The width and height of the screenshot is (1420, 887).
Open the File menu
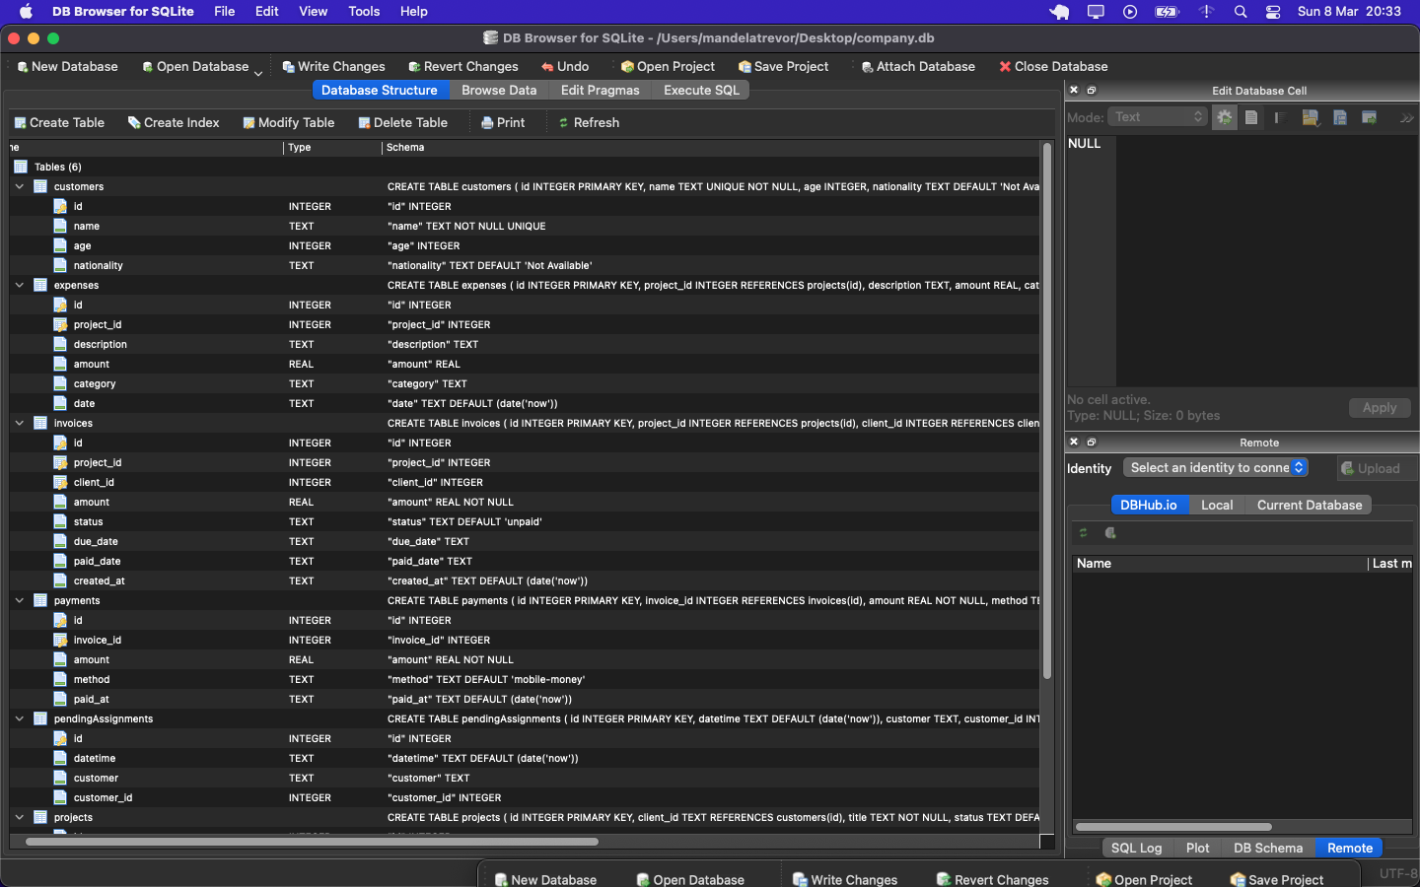click(225, 11)
